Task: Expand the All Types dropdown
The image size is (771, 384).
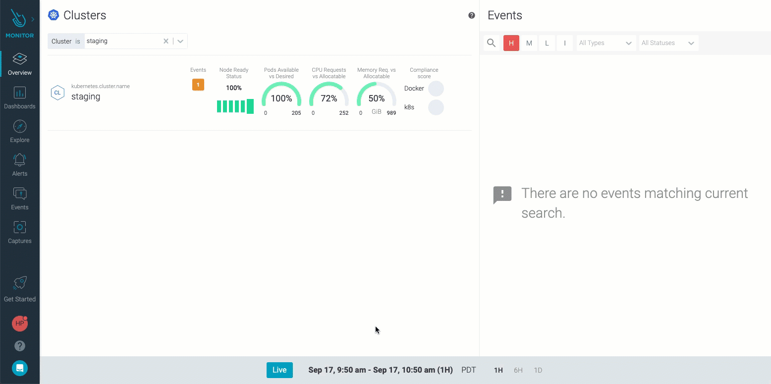Action: 606,43
